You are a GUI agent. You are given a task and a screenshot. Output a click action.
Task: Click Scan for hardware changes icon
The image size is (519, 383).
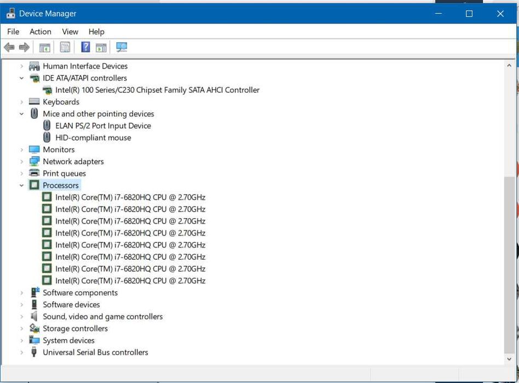(122, 47)
